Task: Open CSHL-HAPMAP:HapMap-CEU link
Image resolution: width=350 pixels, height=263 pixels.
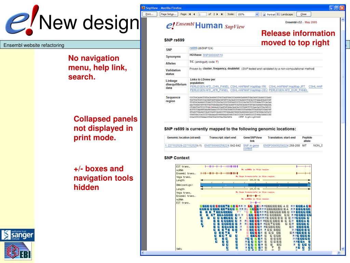Action: [249, 90]
